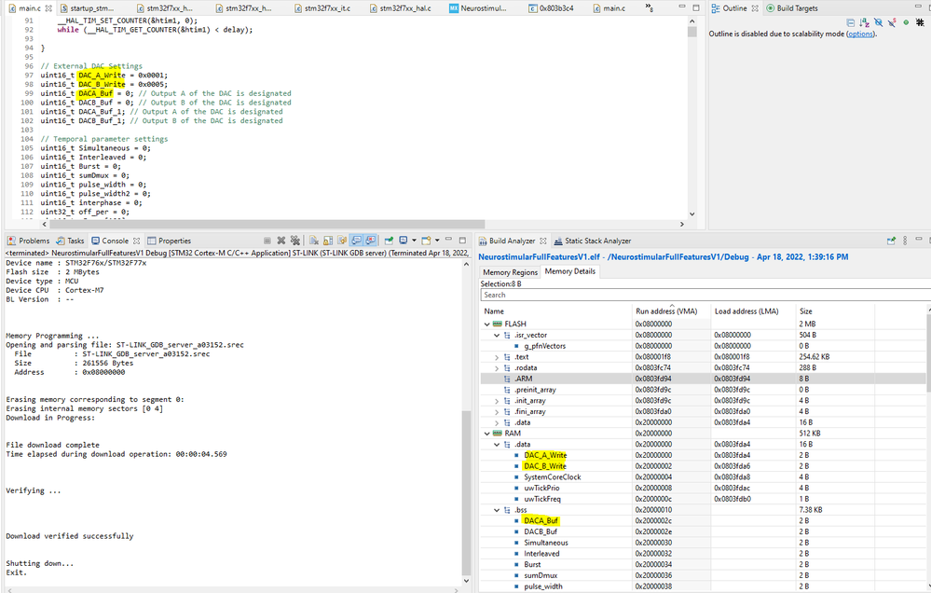931x593 pixels.
Task: Switch to startup_stm... editor tab
Action: (87, 8)
